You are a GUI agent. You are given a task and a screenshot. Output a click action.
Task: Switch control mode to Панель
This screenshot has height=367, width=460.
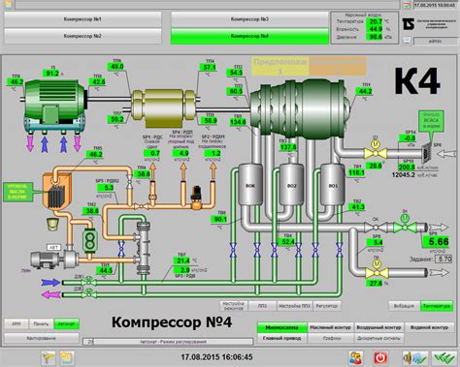[x=41, y=323]
